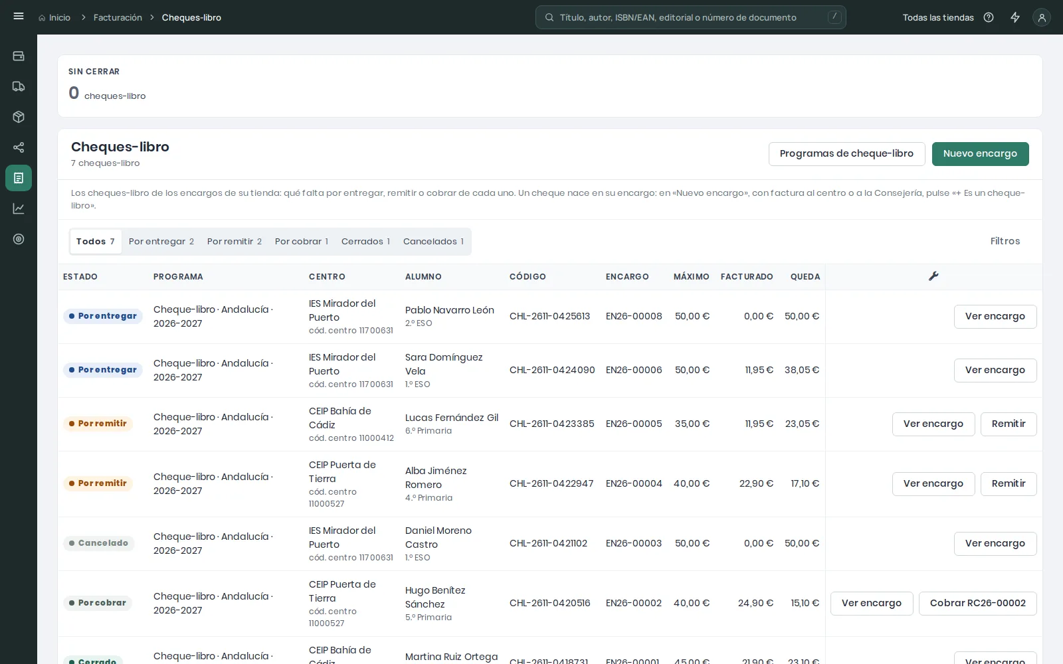Open Filtros panel

pos(1005,241)
